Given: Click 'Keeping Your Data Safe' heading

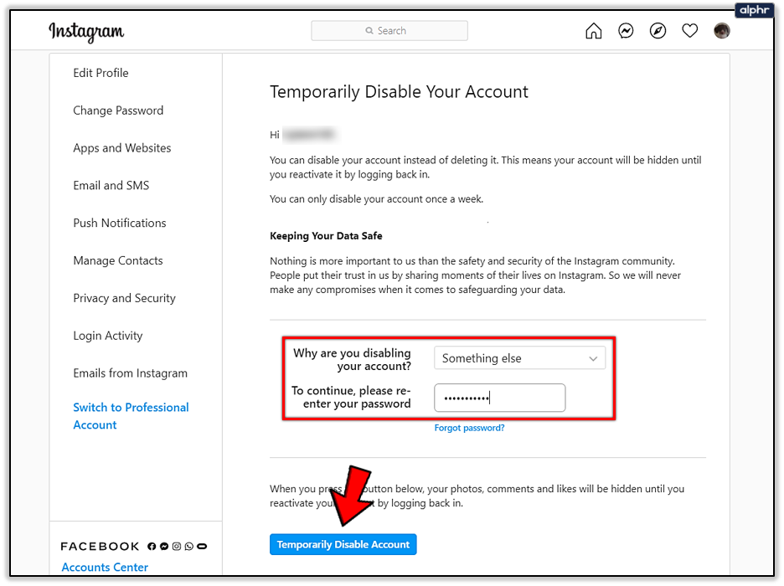Looking at the screenshot, I should click(x=326, y=236).
